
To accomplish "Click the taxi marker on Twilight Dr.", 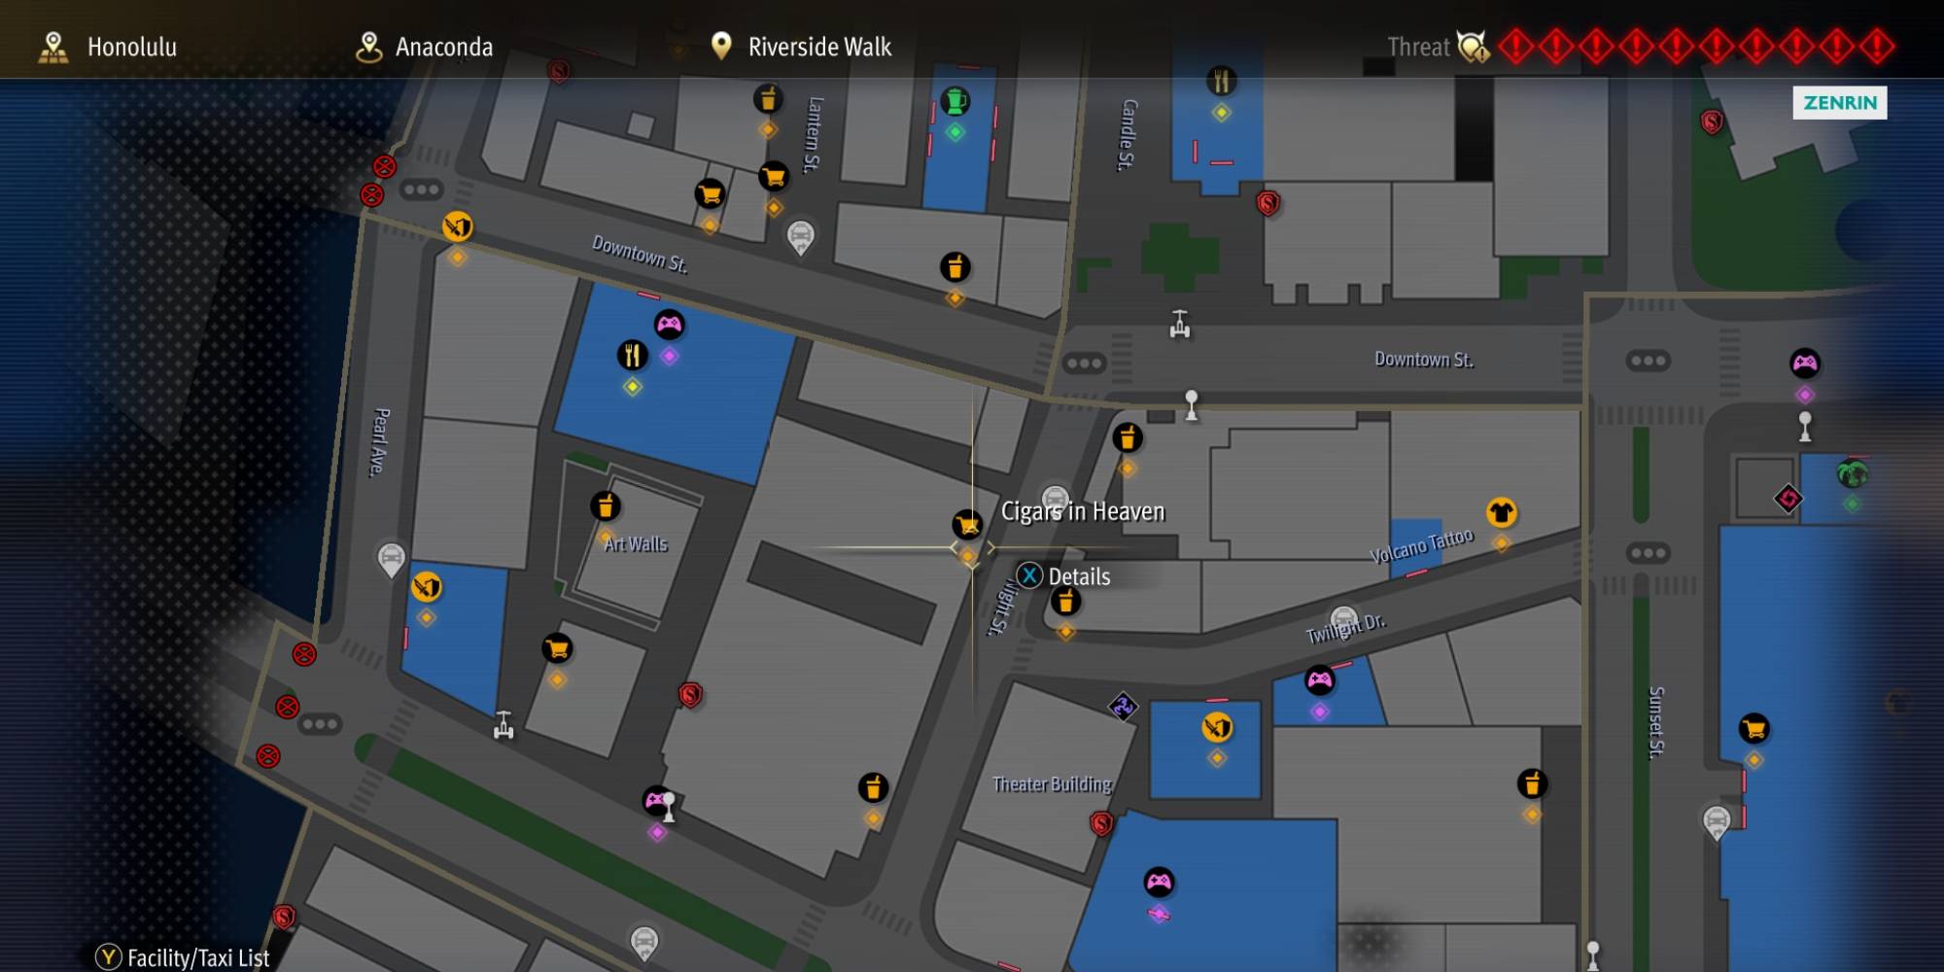I will tap(1343, 619).
